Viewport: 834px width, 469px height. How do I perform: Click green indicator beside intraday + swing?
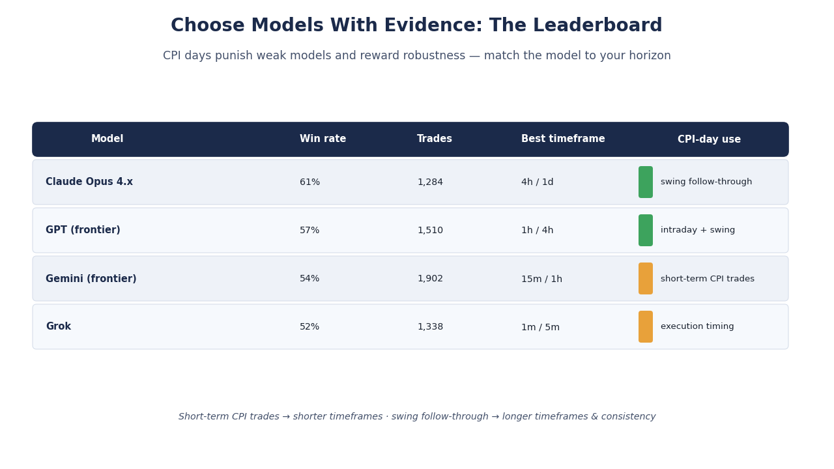pos(646,231)
